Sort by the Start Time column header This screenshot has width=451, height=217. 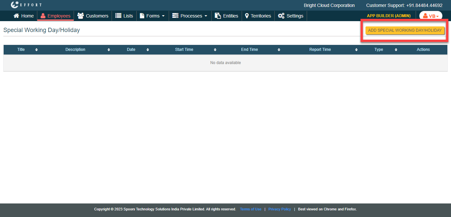pos(184,50)
